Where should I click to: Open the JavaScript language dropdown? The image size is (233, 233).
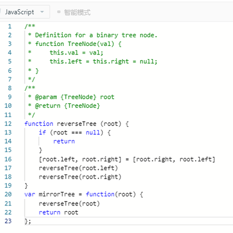(x=24, y=12)
